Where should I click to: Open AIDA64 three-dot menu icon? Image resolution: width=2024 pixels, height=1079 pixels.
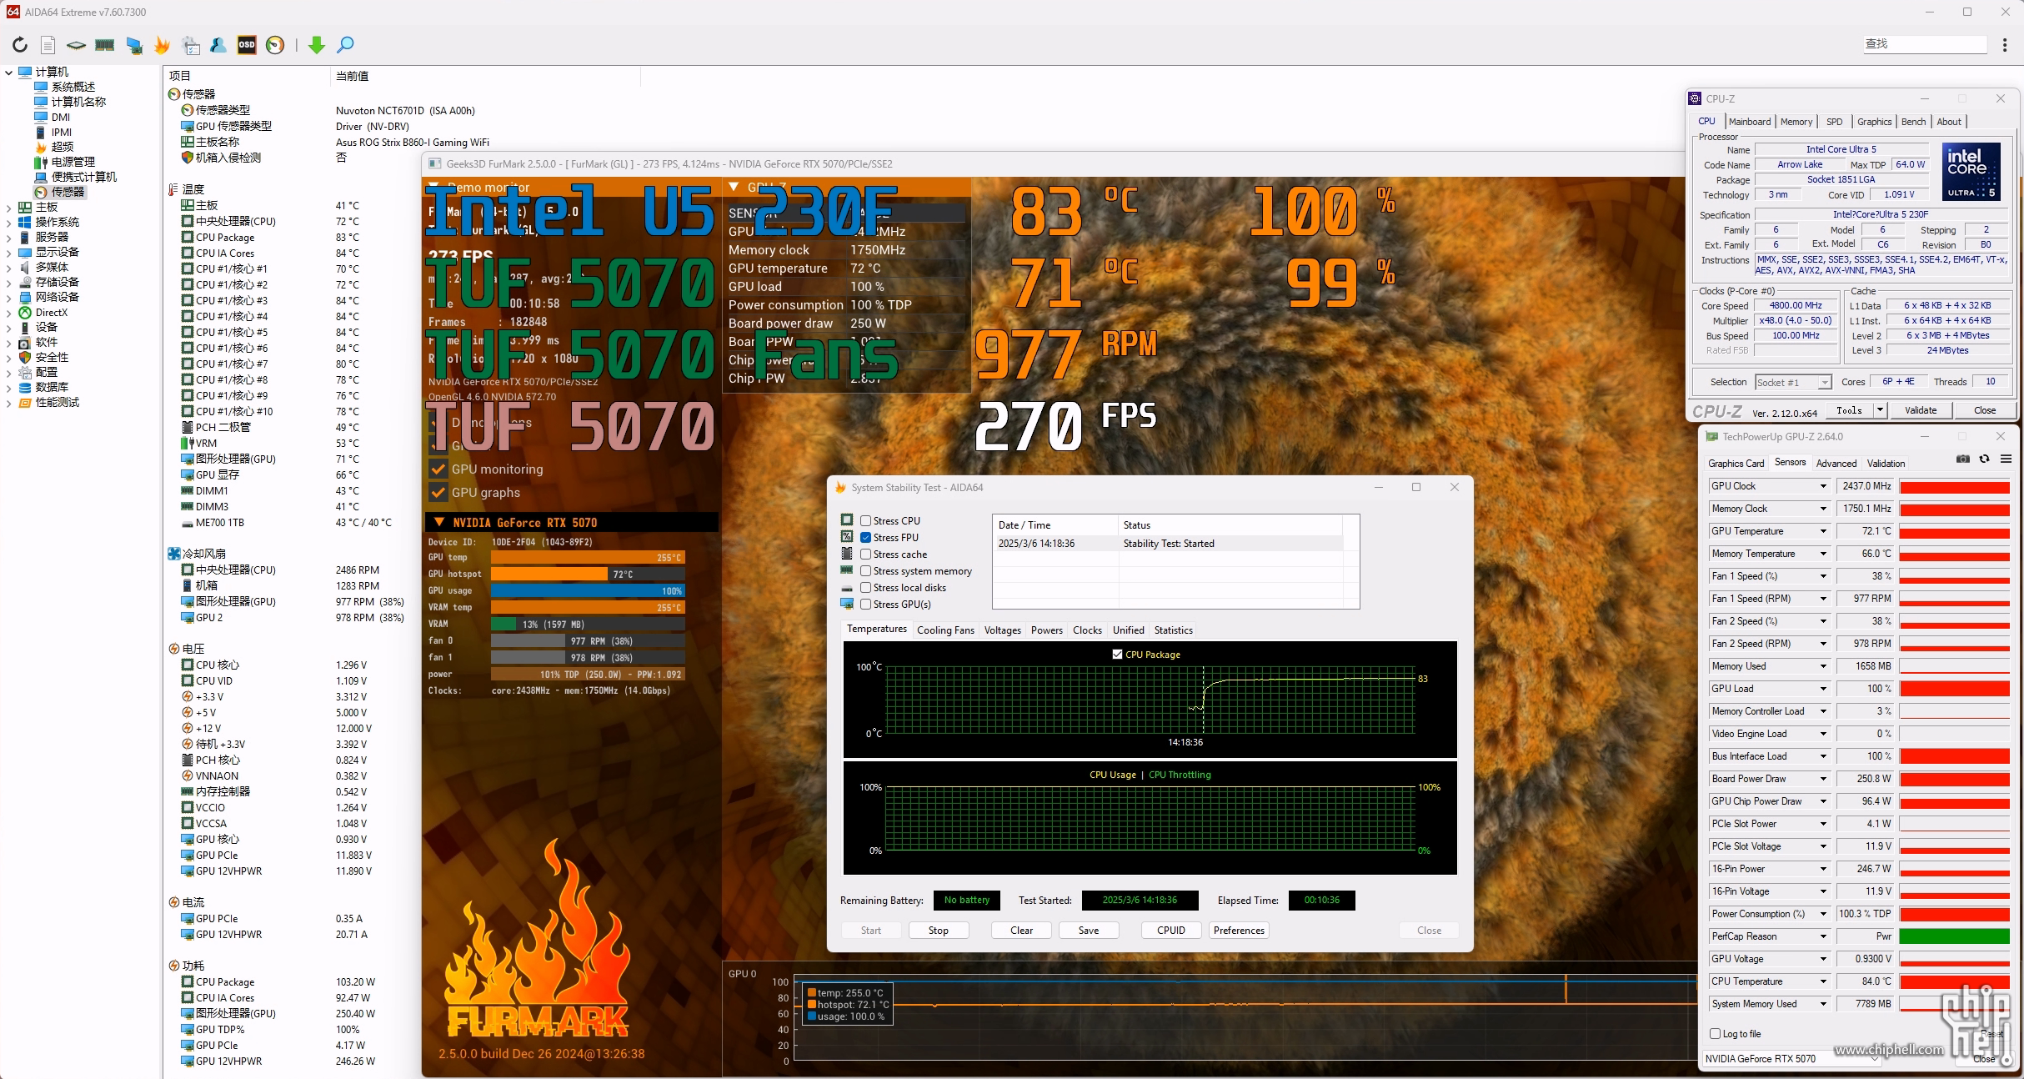[x=2005, y=45]
